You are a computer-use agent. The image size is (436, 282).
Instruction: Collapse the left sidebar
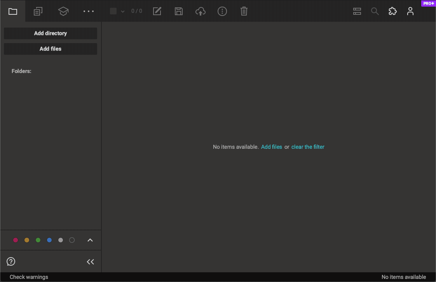click(x=90, y=261)
